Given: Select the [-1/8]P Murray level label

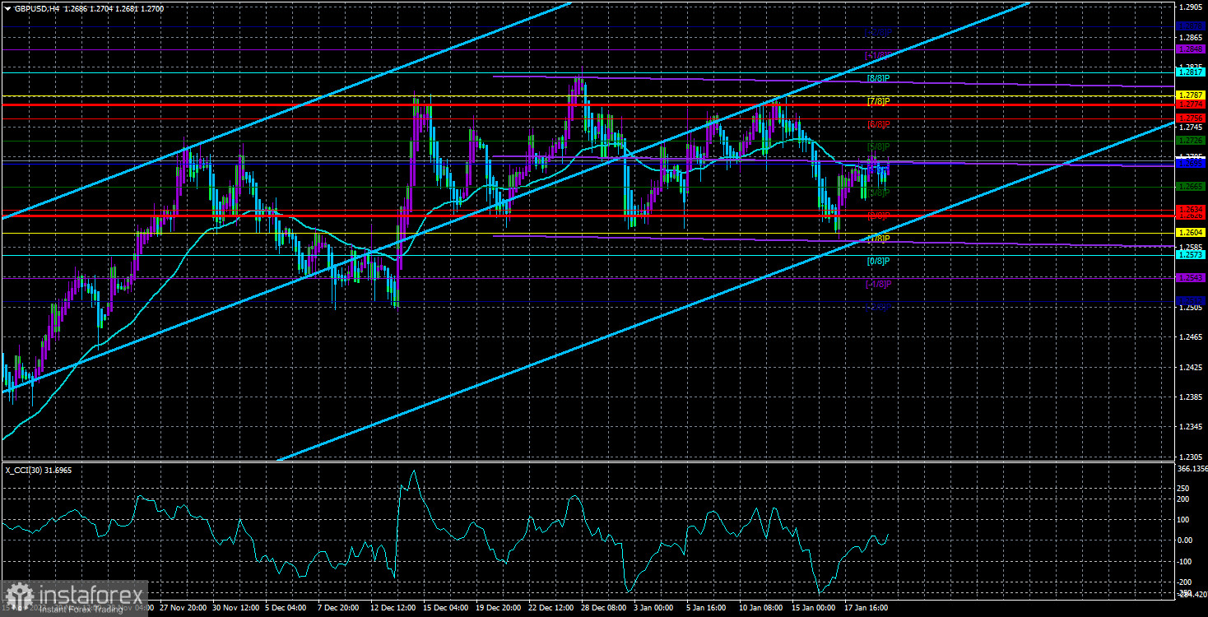Looking at the screenshot, I should click(877, 284).
